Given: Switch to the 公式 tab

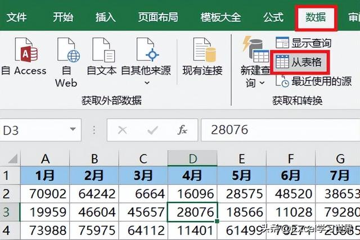Looking at the screenshot, I should point(273,17).
